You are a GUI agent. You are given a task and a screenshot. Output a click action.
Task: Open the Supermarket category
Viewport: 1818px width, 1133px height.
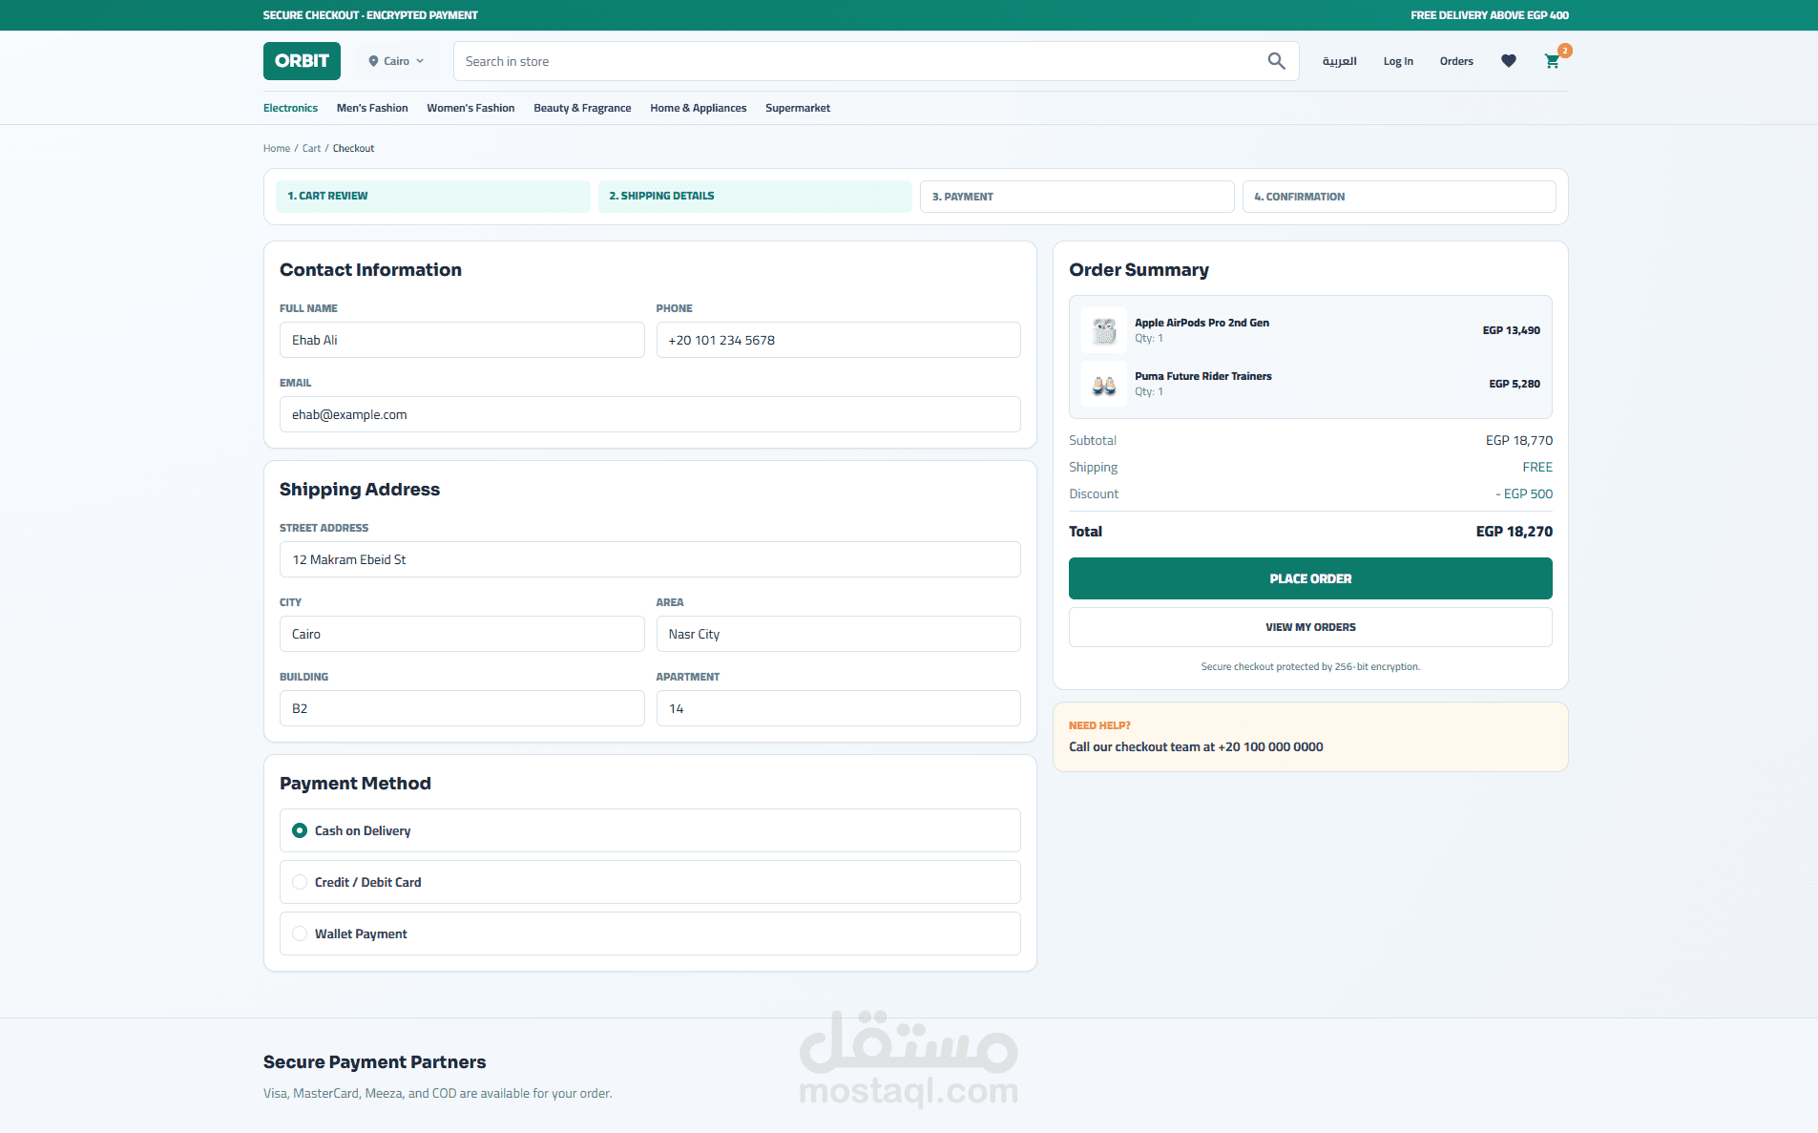coord(798,108)
